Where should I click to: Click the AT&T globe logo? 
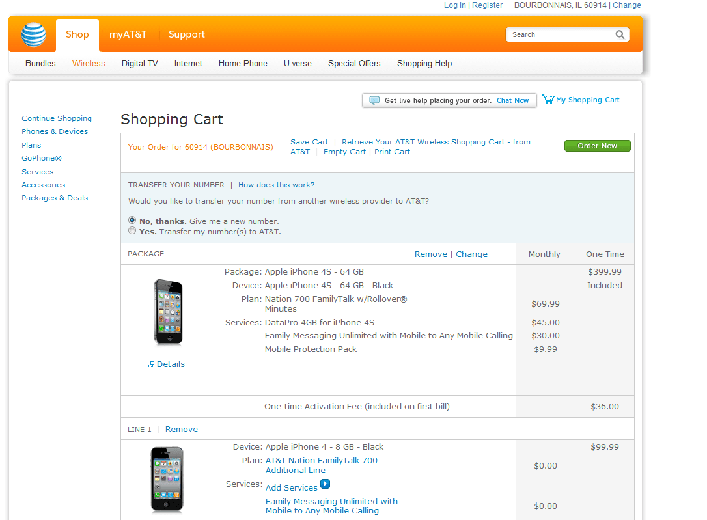coord(33,34)
